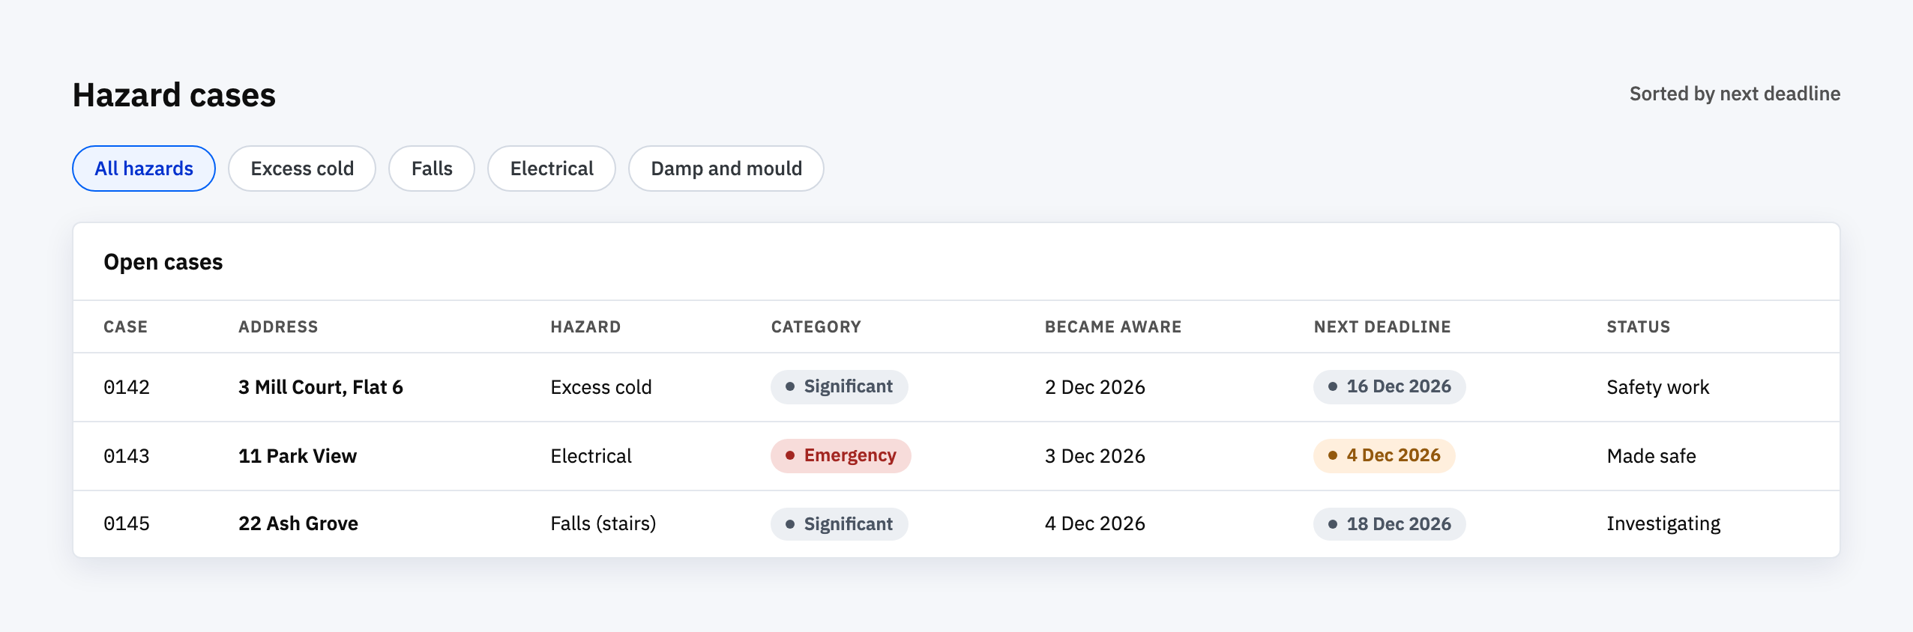Viewport: 1913px width, 632px height.
Task: Click the orange 4 Dec 2026 deadline badge
Action: pyautogui.click(x=1385, y=456)
